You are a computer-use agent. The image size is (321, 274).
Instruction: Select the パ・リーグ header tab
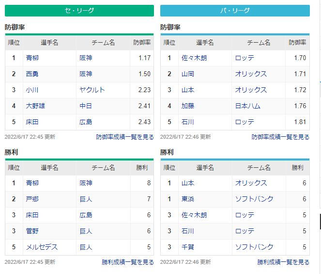(x=235, y=11)
